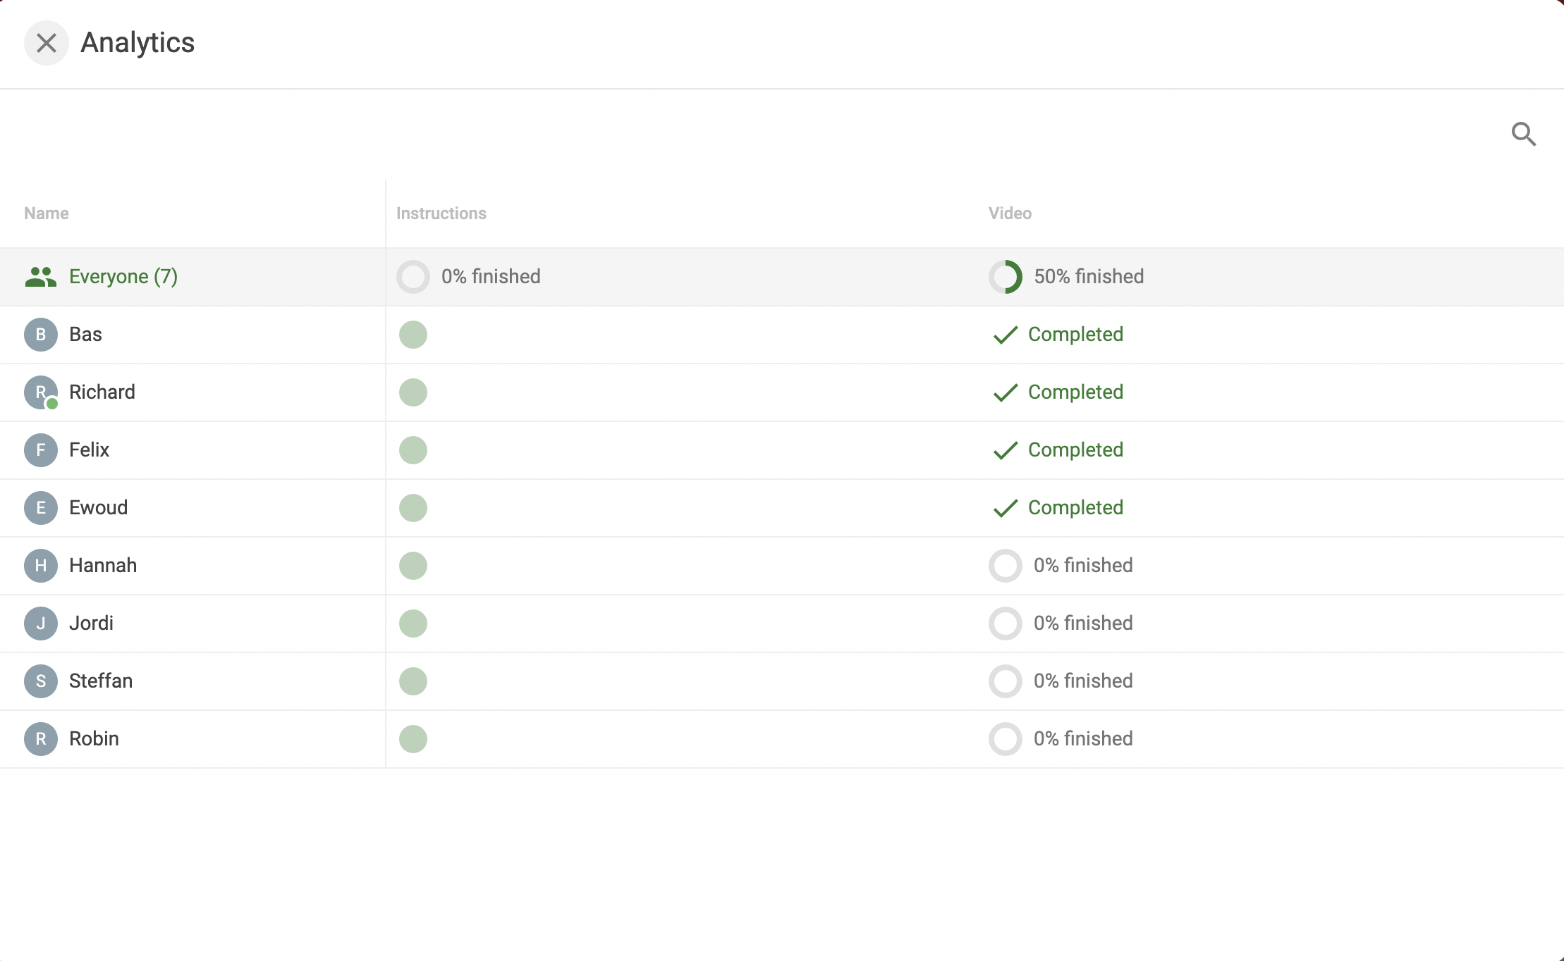Click Ewoud's avatar icon
This screenshot has height=961, width=1564.
(41, 508)
